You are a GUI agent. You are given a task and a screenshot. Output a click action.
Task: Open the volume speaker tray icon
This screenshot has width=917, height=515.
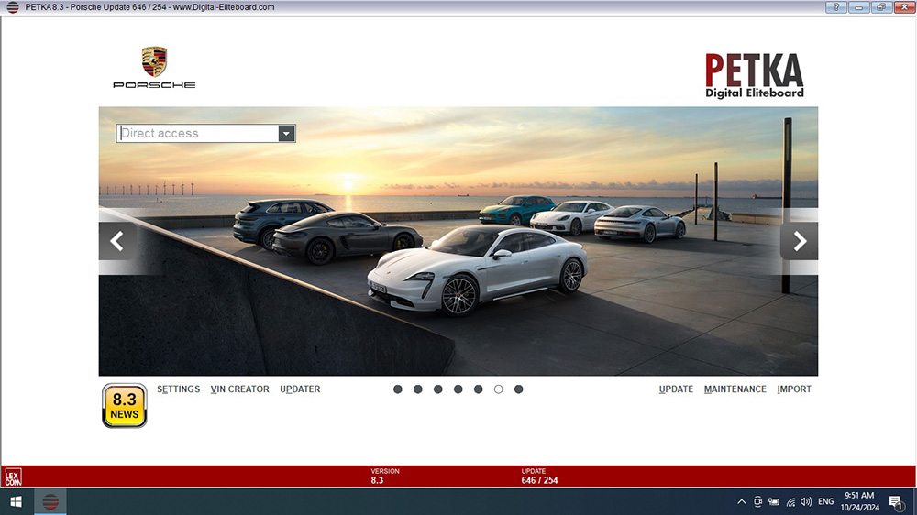806,501
